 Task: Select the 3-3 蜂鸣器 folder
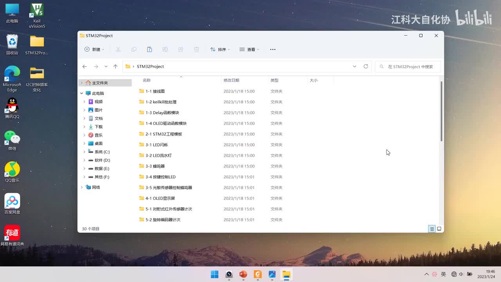152,166
